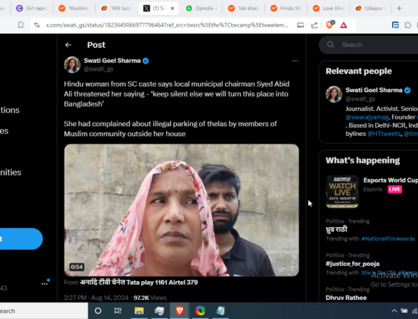
Task: Open the Esports World Cup live event
Action: [x=391, y=180]
